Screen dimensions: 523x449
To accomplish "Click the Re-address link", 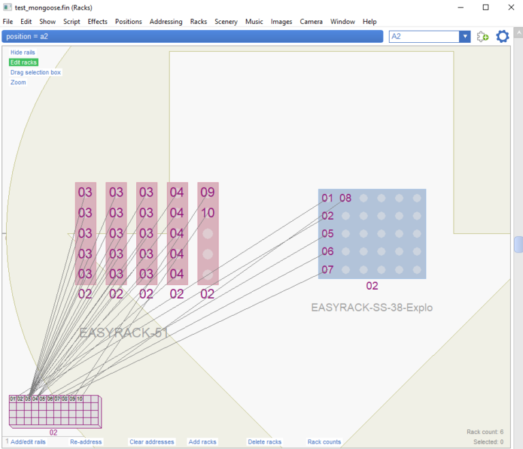I will pyautogui.click(x=86, y=442).
